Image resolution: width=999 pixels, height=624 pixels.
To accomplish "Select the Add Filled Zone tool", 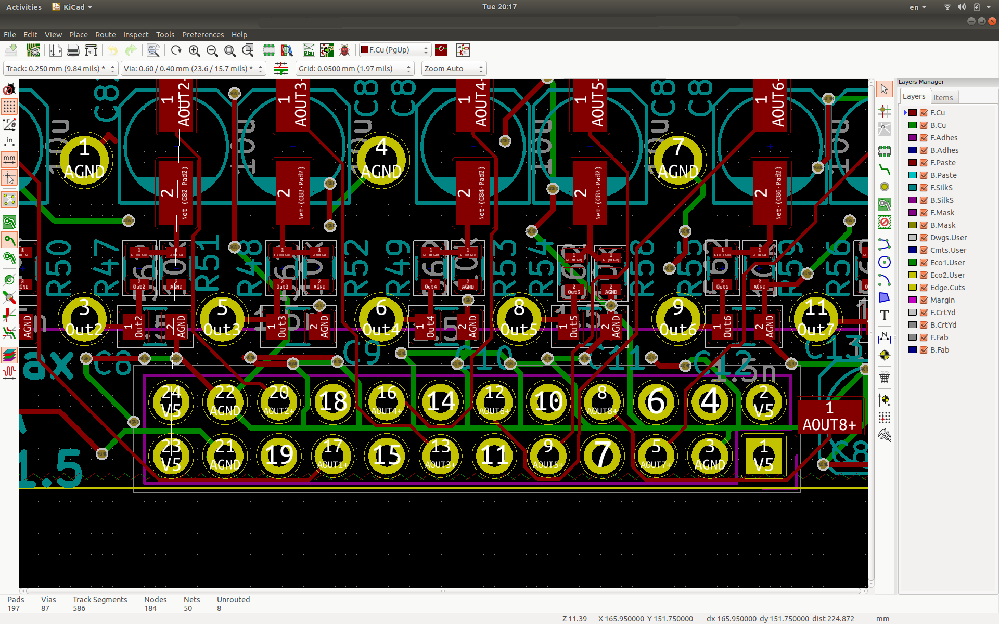I will click(x=885, y=204).
